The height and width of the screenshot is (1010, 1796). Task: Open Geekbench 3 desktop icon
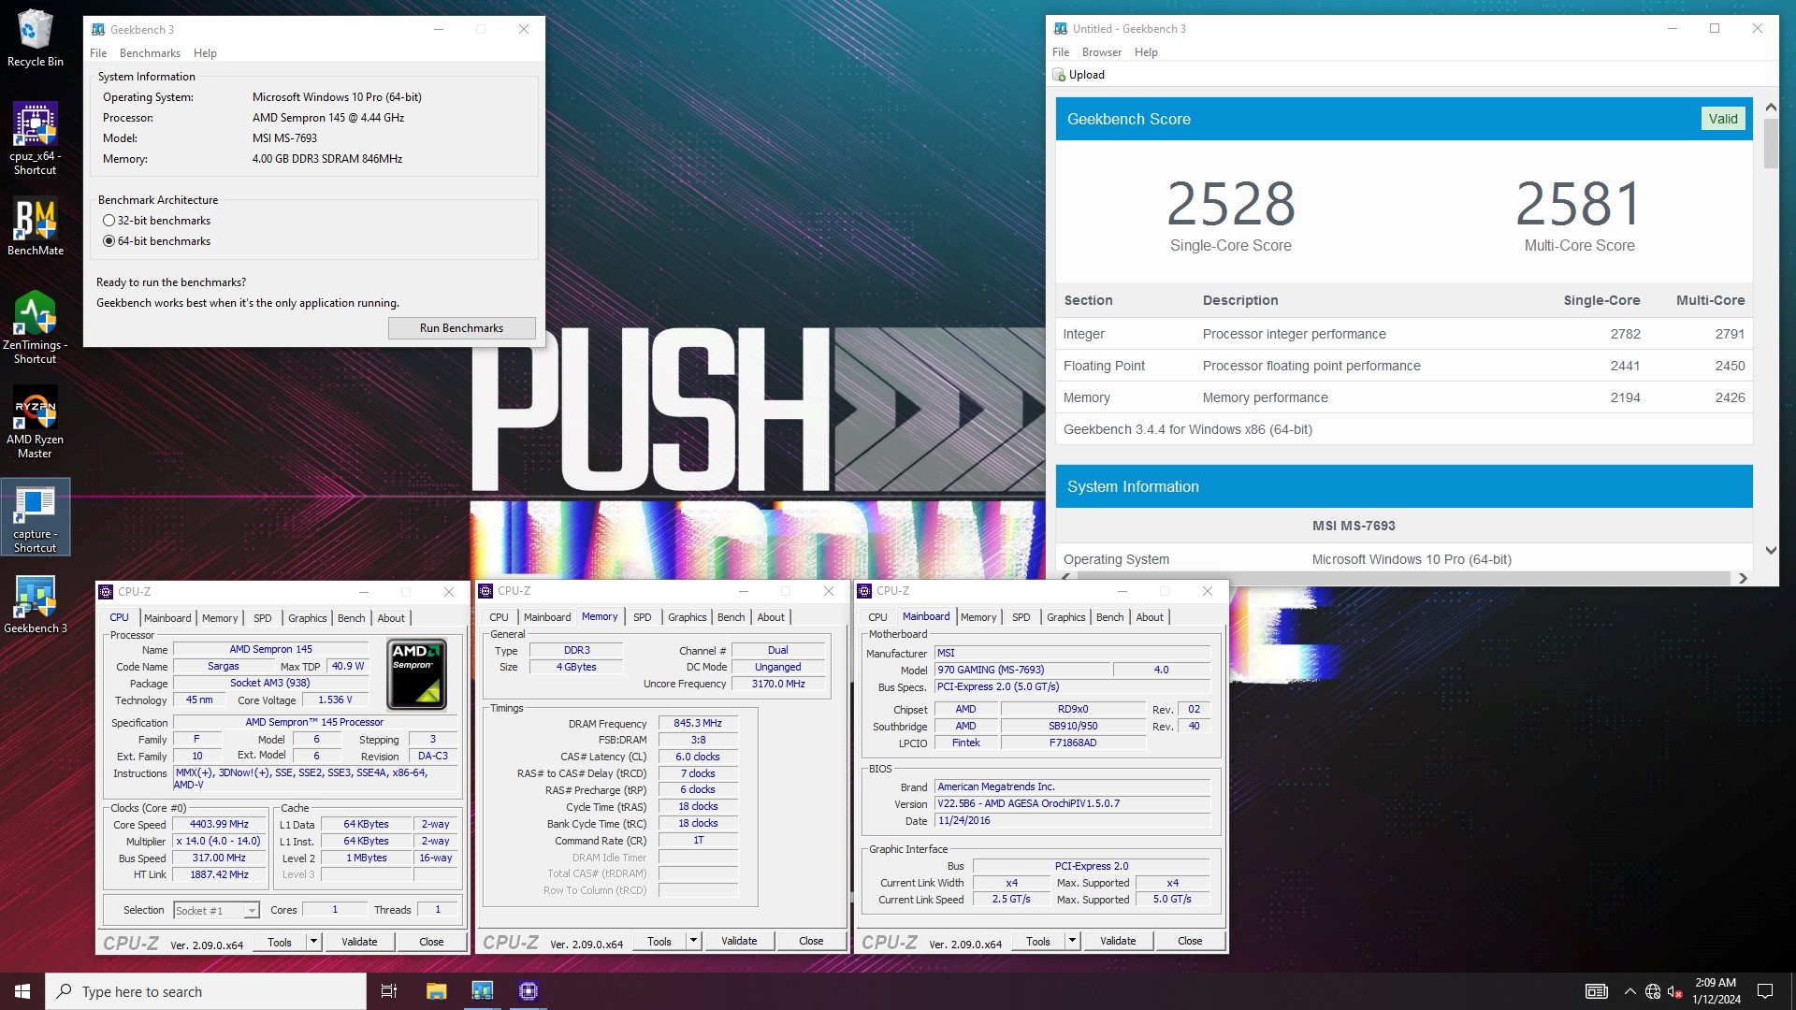35,605
